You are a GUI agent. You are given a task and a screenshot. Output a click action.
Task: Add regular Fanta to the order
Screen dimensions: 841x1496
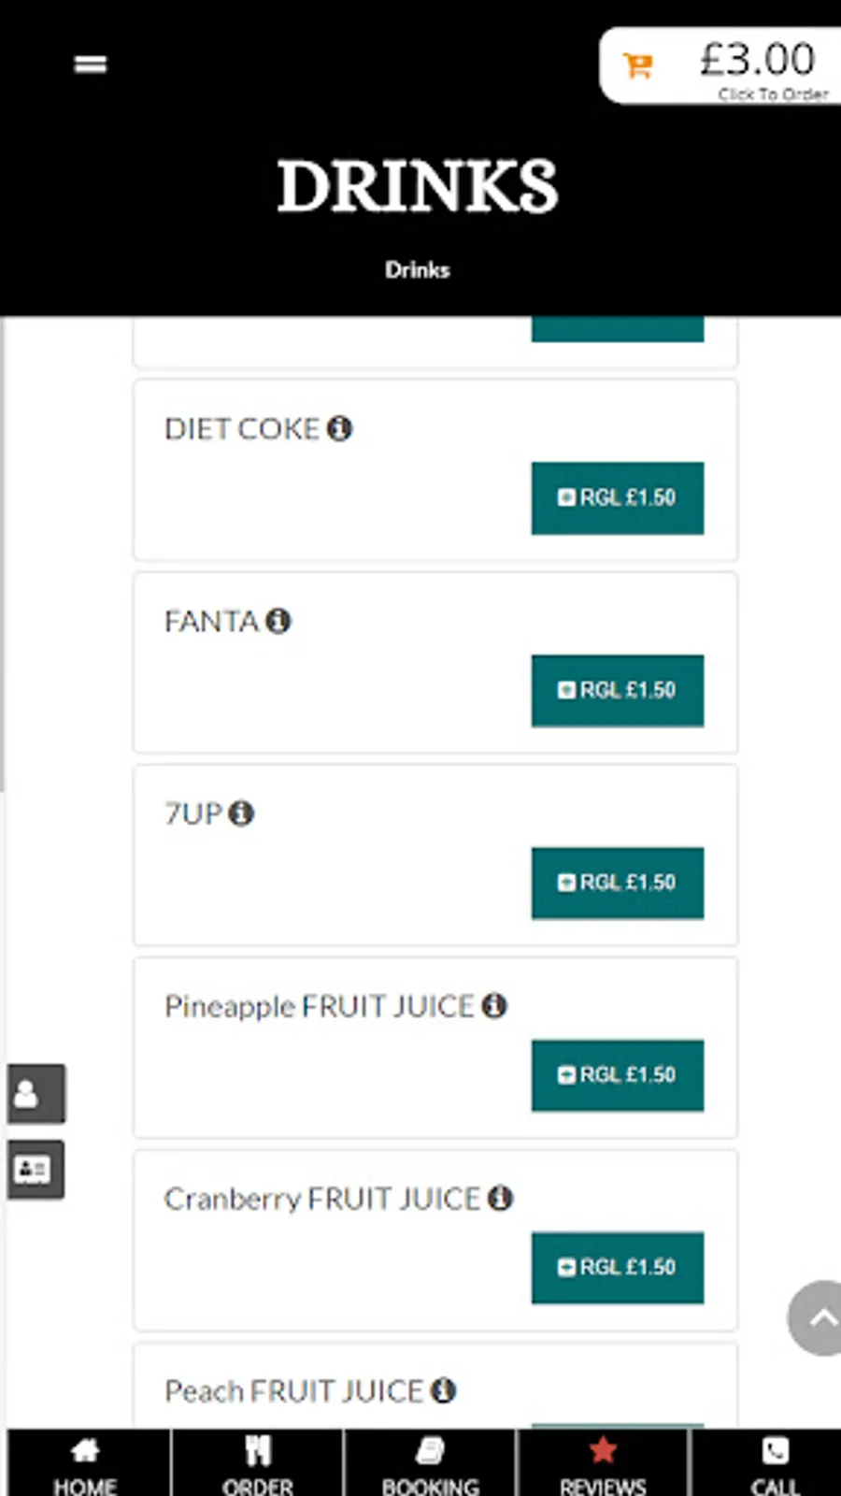(618, 691)
